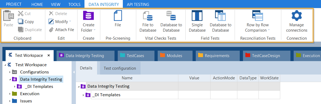Open the Test configuration tab
The width and height of the screenshot is (321, 104).
[120, 68]
